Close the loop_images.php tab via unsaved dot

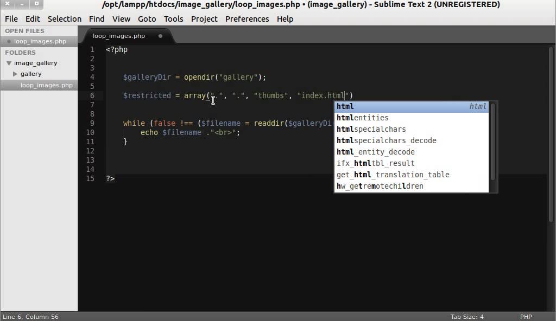[160, 36]
